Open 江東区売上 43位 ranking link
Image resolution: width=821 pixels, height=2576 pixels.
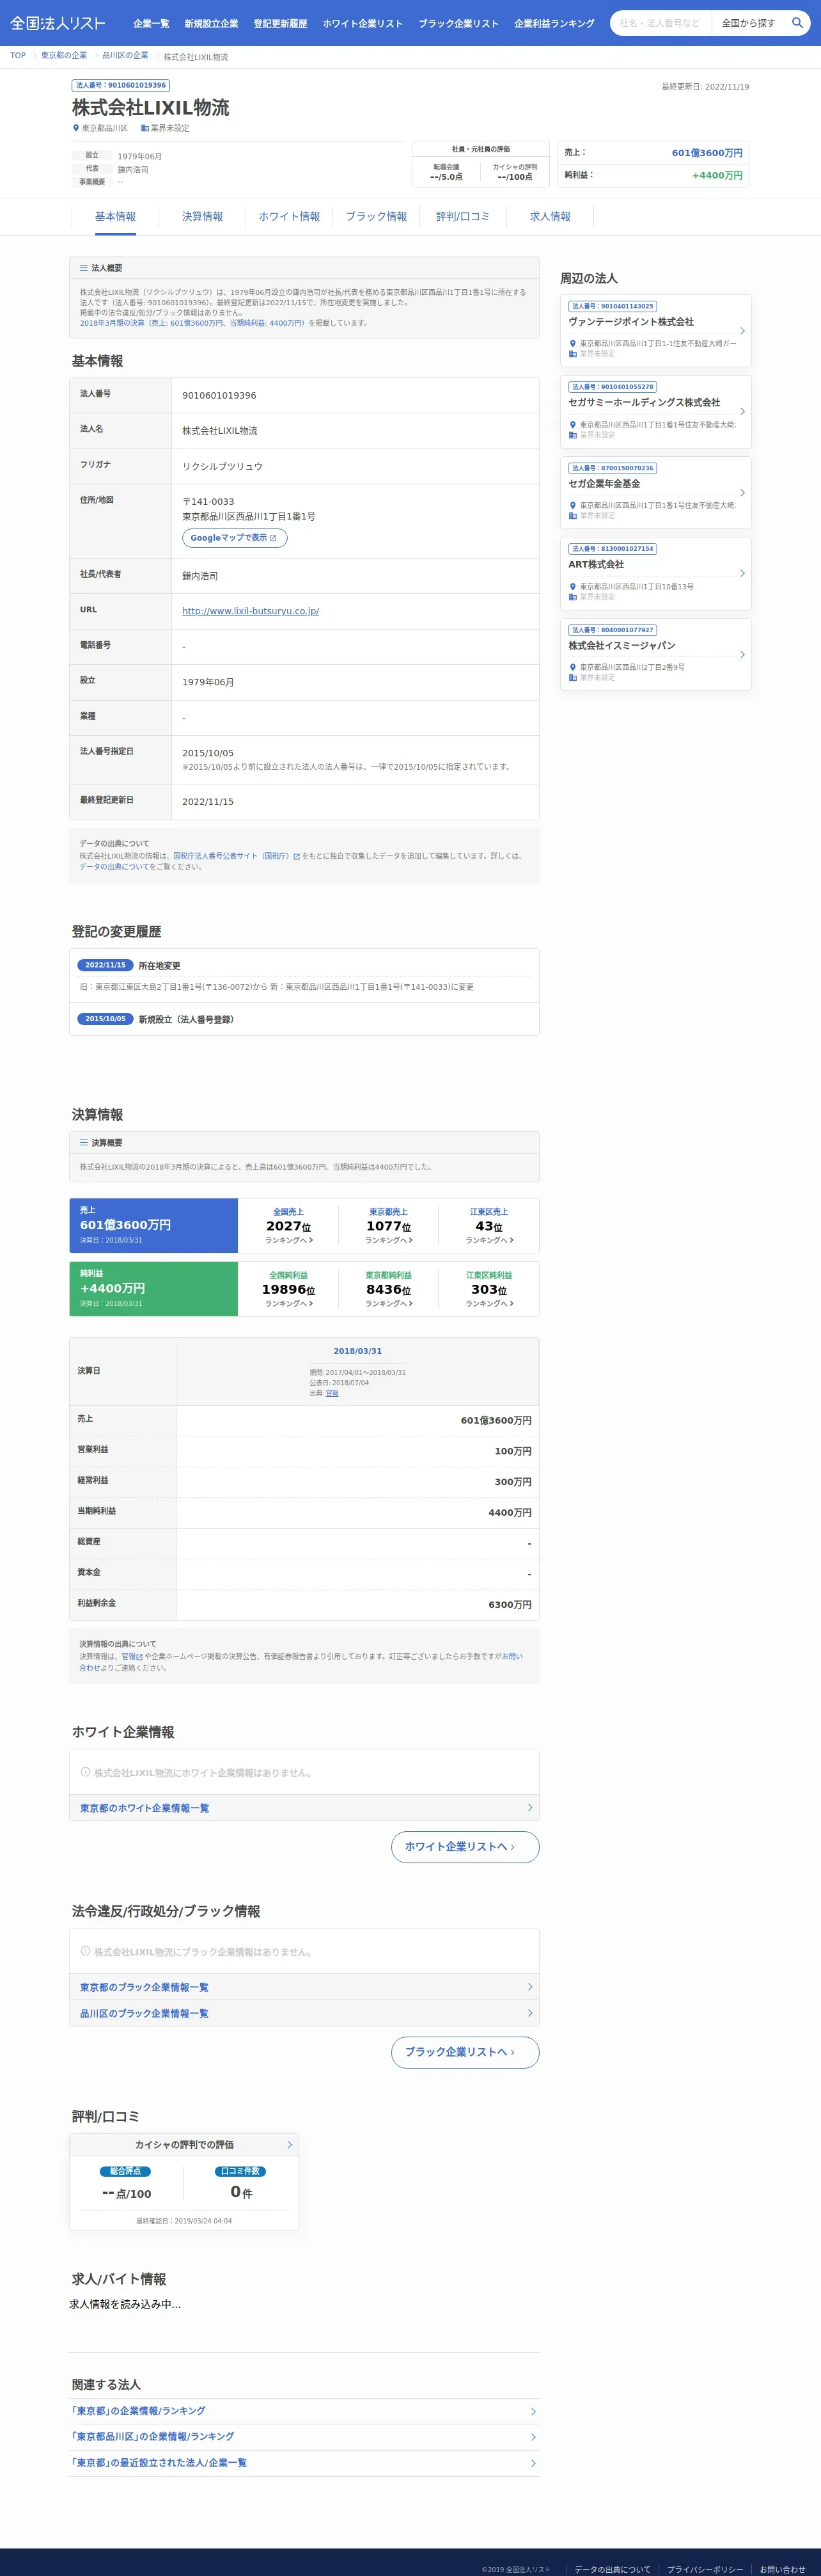489,1225
